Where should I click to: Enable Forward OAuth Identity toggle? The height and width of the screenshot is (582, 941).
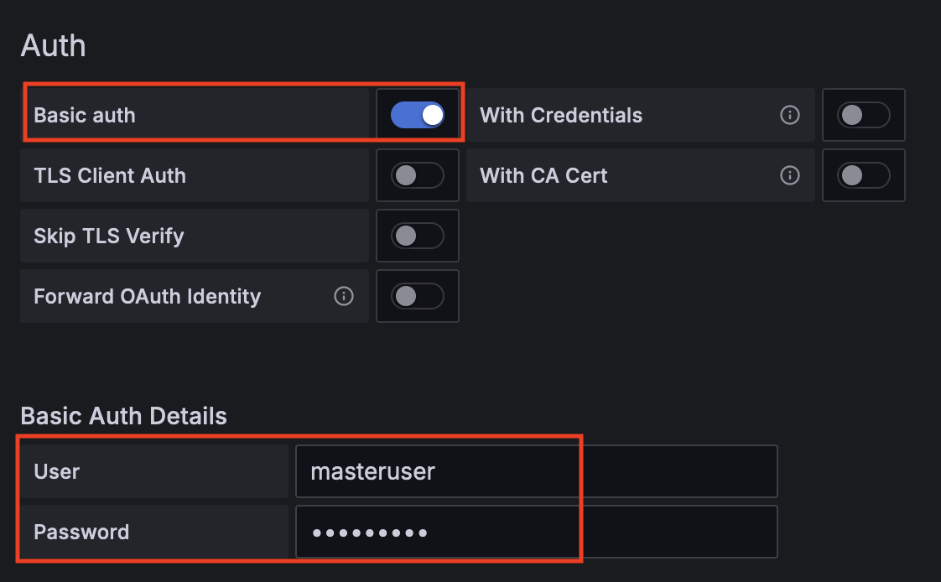pos(418,296)
